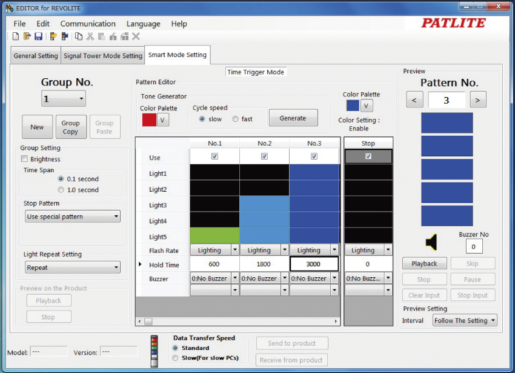Open Flash Rate dropdown for No.2
The height and width of the screenshot is (373, 515).
pos(285,250)
